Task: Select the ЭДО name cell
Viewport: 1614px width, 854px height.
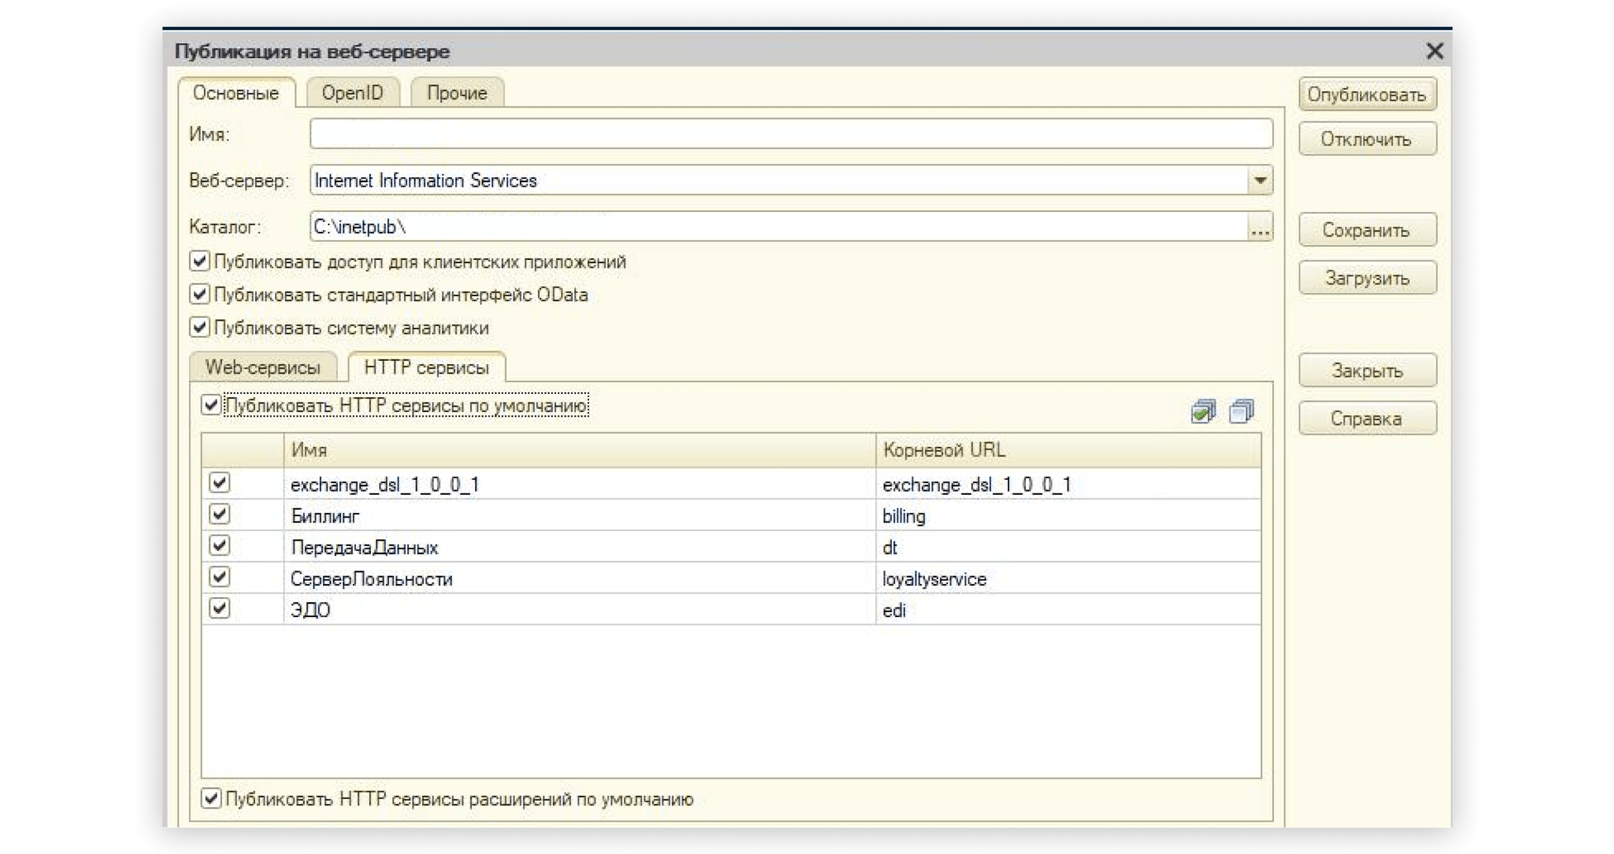Action: (x=580, y=610)
